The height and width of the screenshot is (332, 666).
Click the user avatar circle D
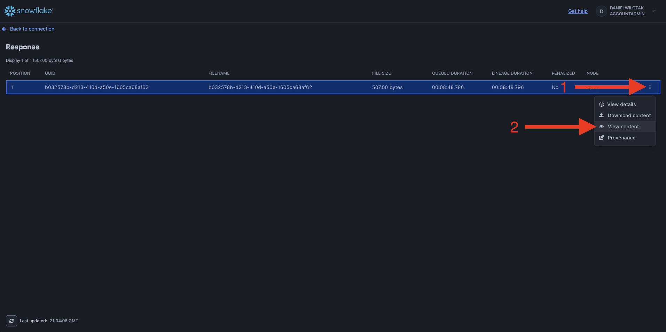[x=601, y=11]
